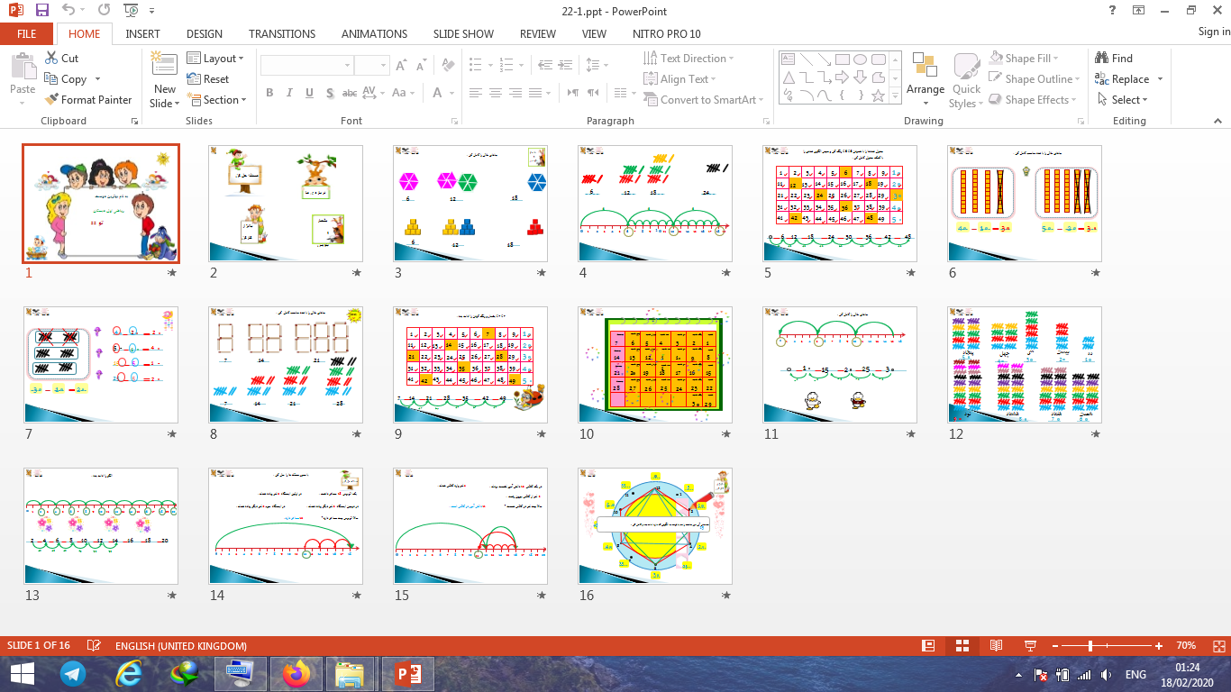The image size is (1231, 692).
Task: Click the Find binoculars icon
Action: click(x=1101, y=59)
